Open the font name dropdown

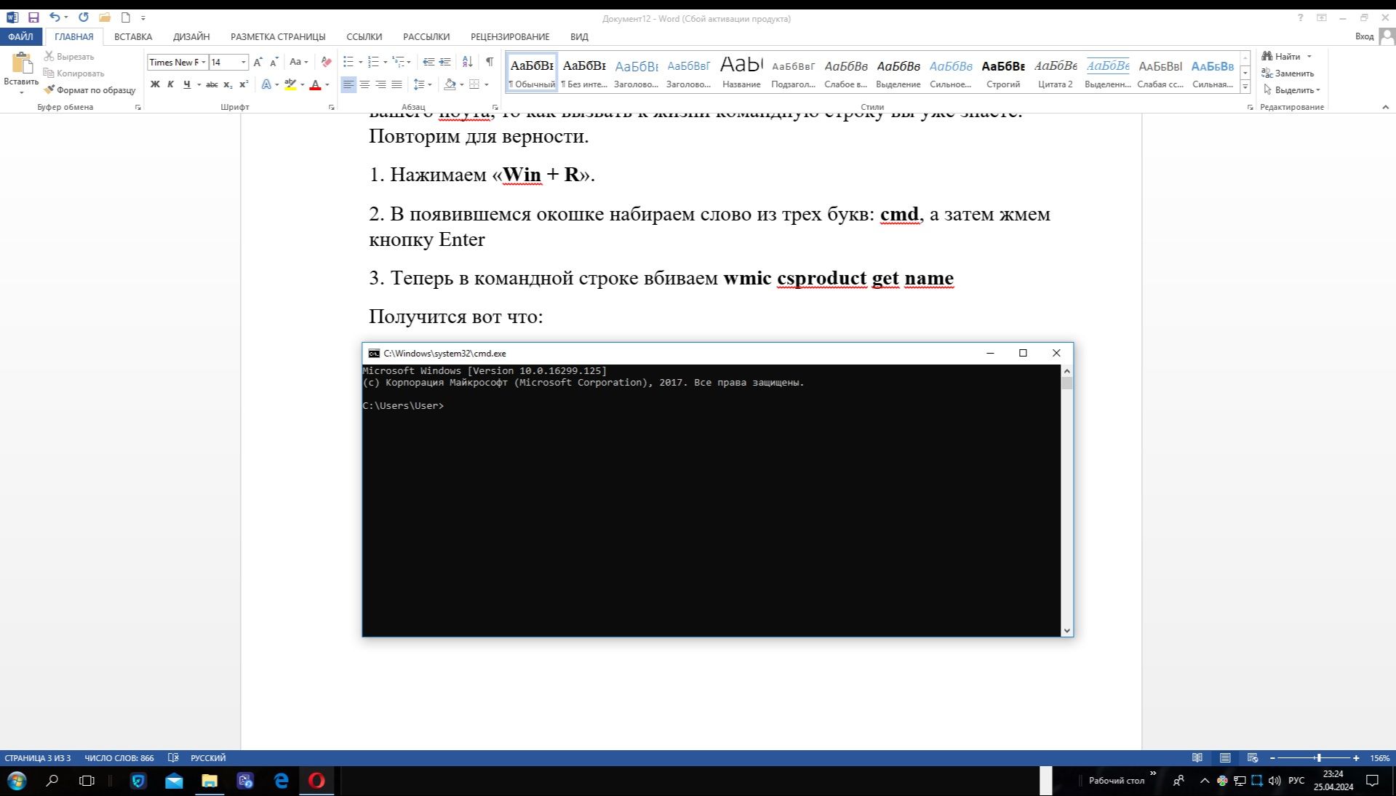[x=203, y=63]
